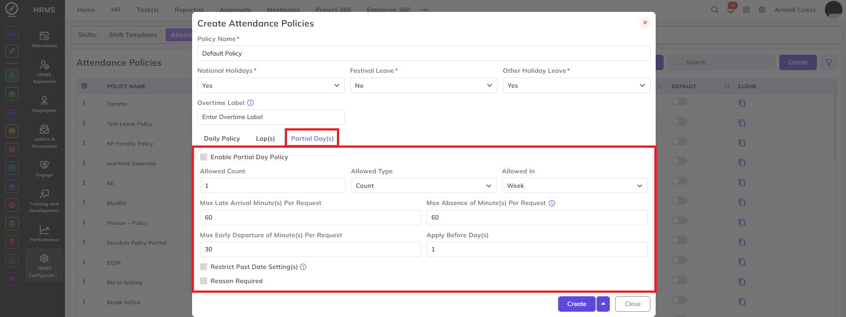Switch to Lop(s) tab
Image resolution: width=846 pixels, height=317 pixels.
pyautogui.click(x=265, y=138)
